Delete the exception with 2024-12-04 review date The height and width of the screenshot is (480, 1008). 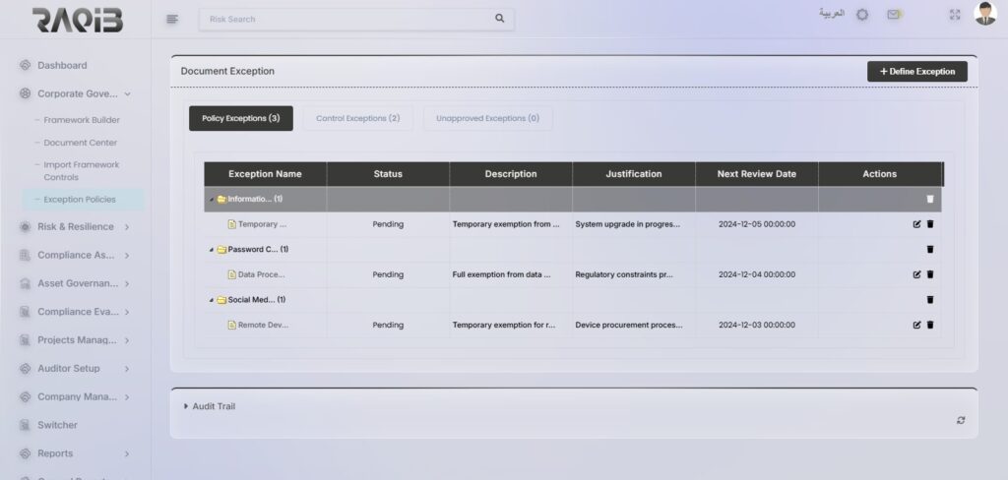pyautogui.click(x=930, y=274)
